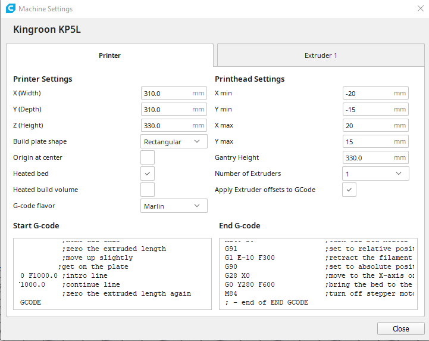Screen dimensions: 429x341
Task: Focus the Y (Depth) value field
Action: (165, 109)
